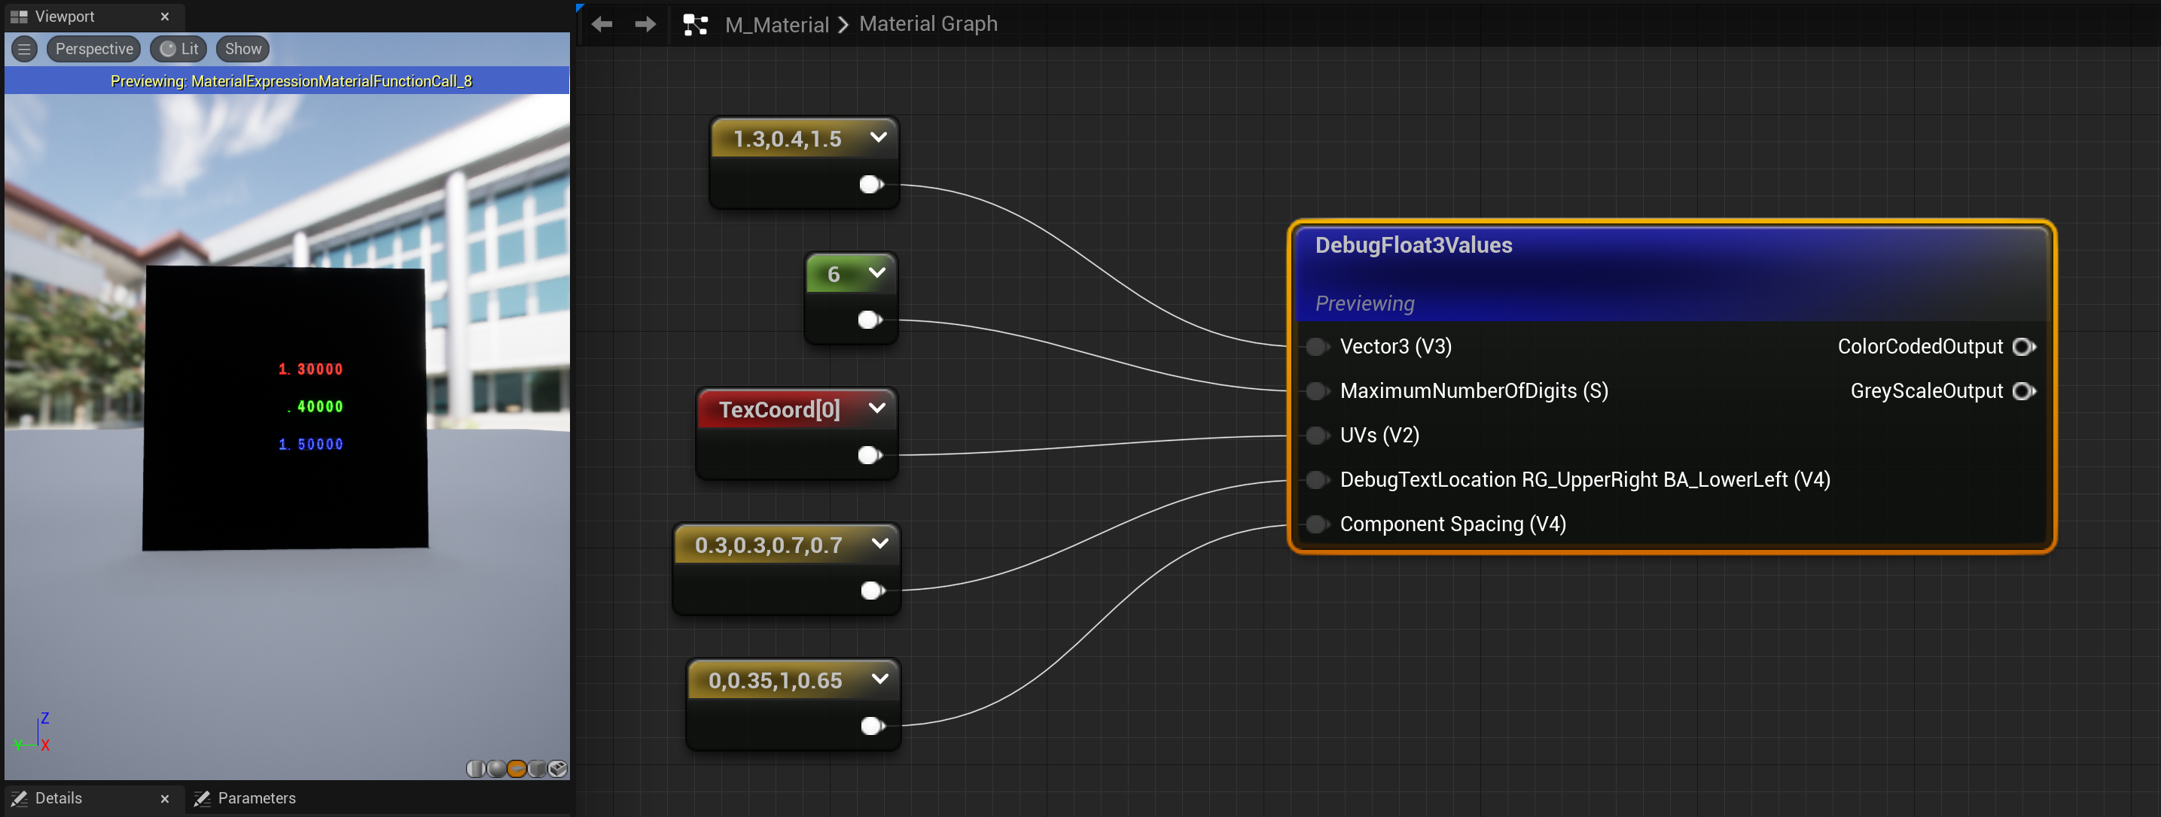The image size is (2161, 817).
Task: Use the selected-mesh preview icon
Action: [x=558, y=768]
